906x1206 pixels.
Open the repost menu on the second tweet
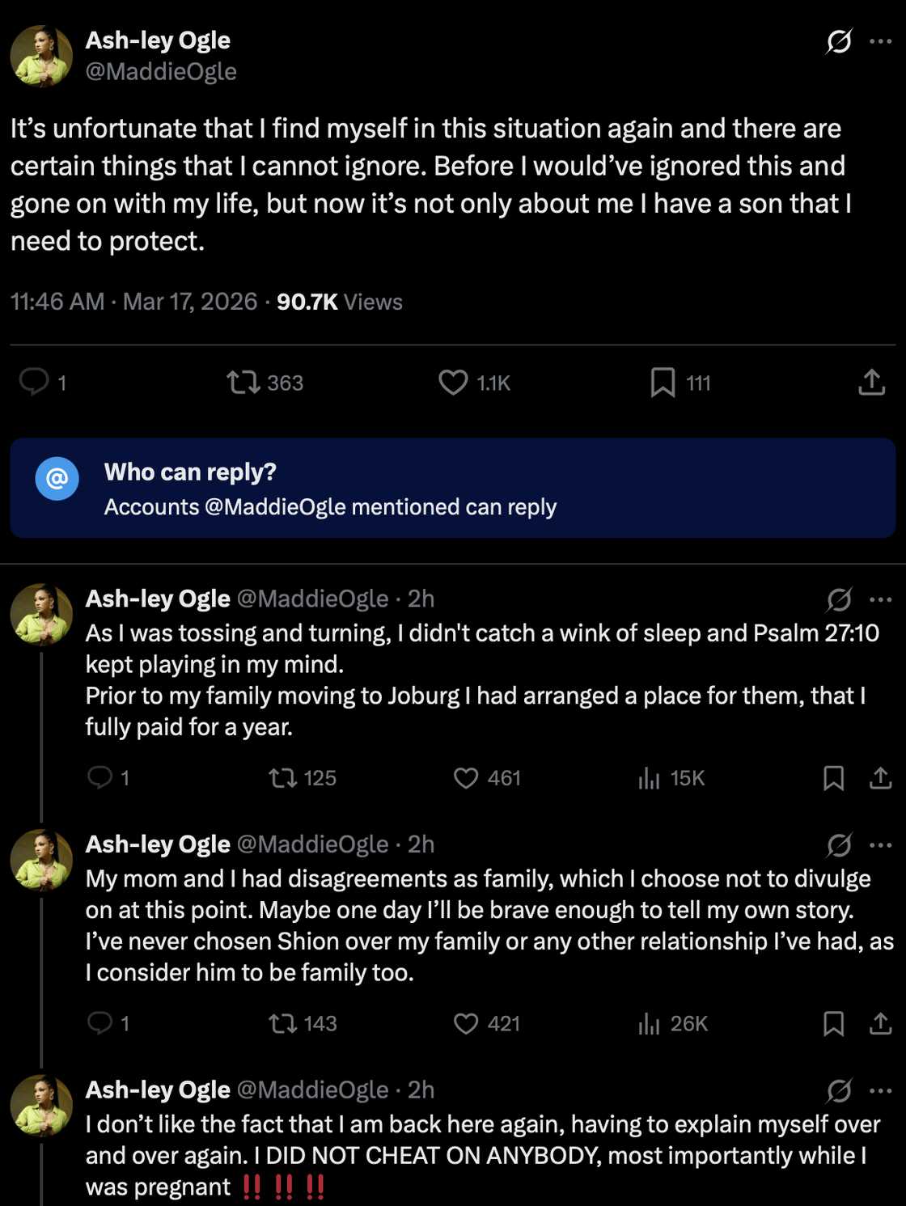coord(282,778)
